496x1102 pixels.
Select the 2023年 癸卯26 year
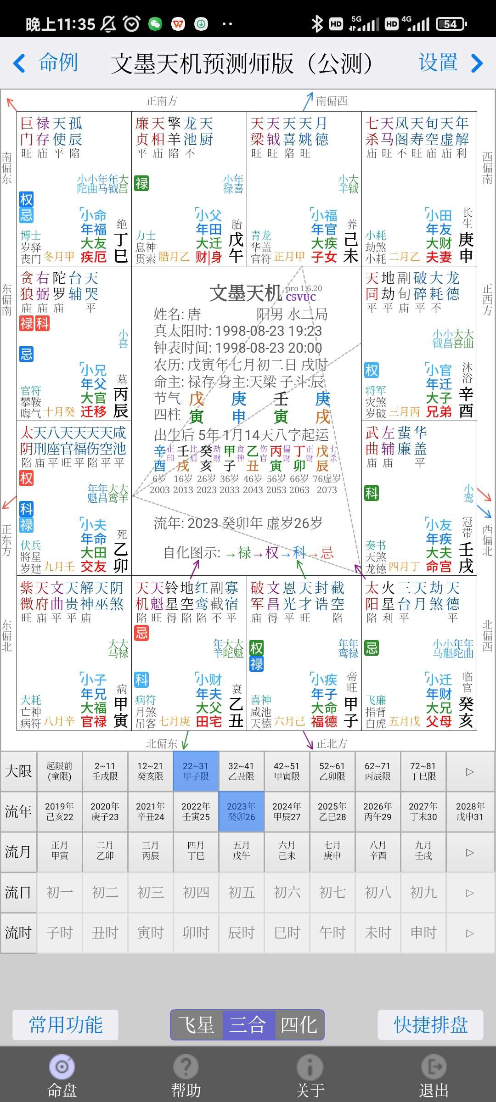point(241,811)
